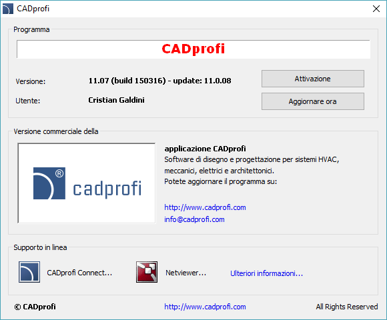387x320 pixels.
Task: Select the version number text
Action: coord(160,81)
